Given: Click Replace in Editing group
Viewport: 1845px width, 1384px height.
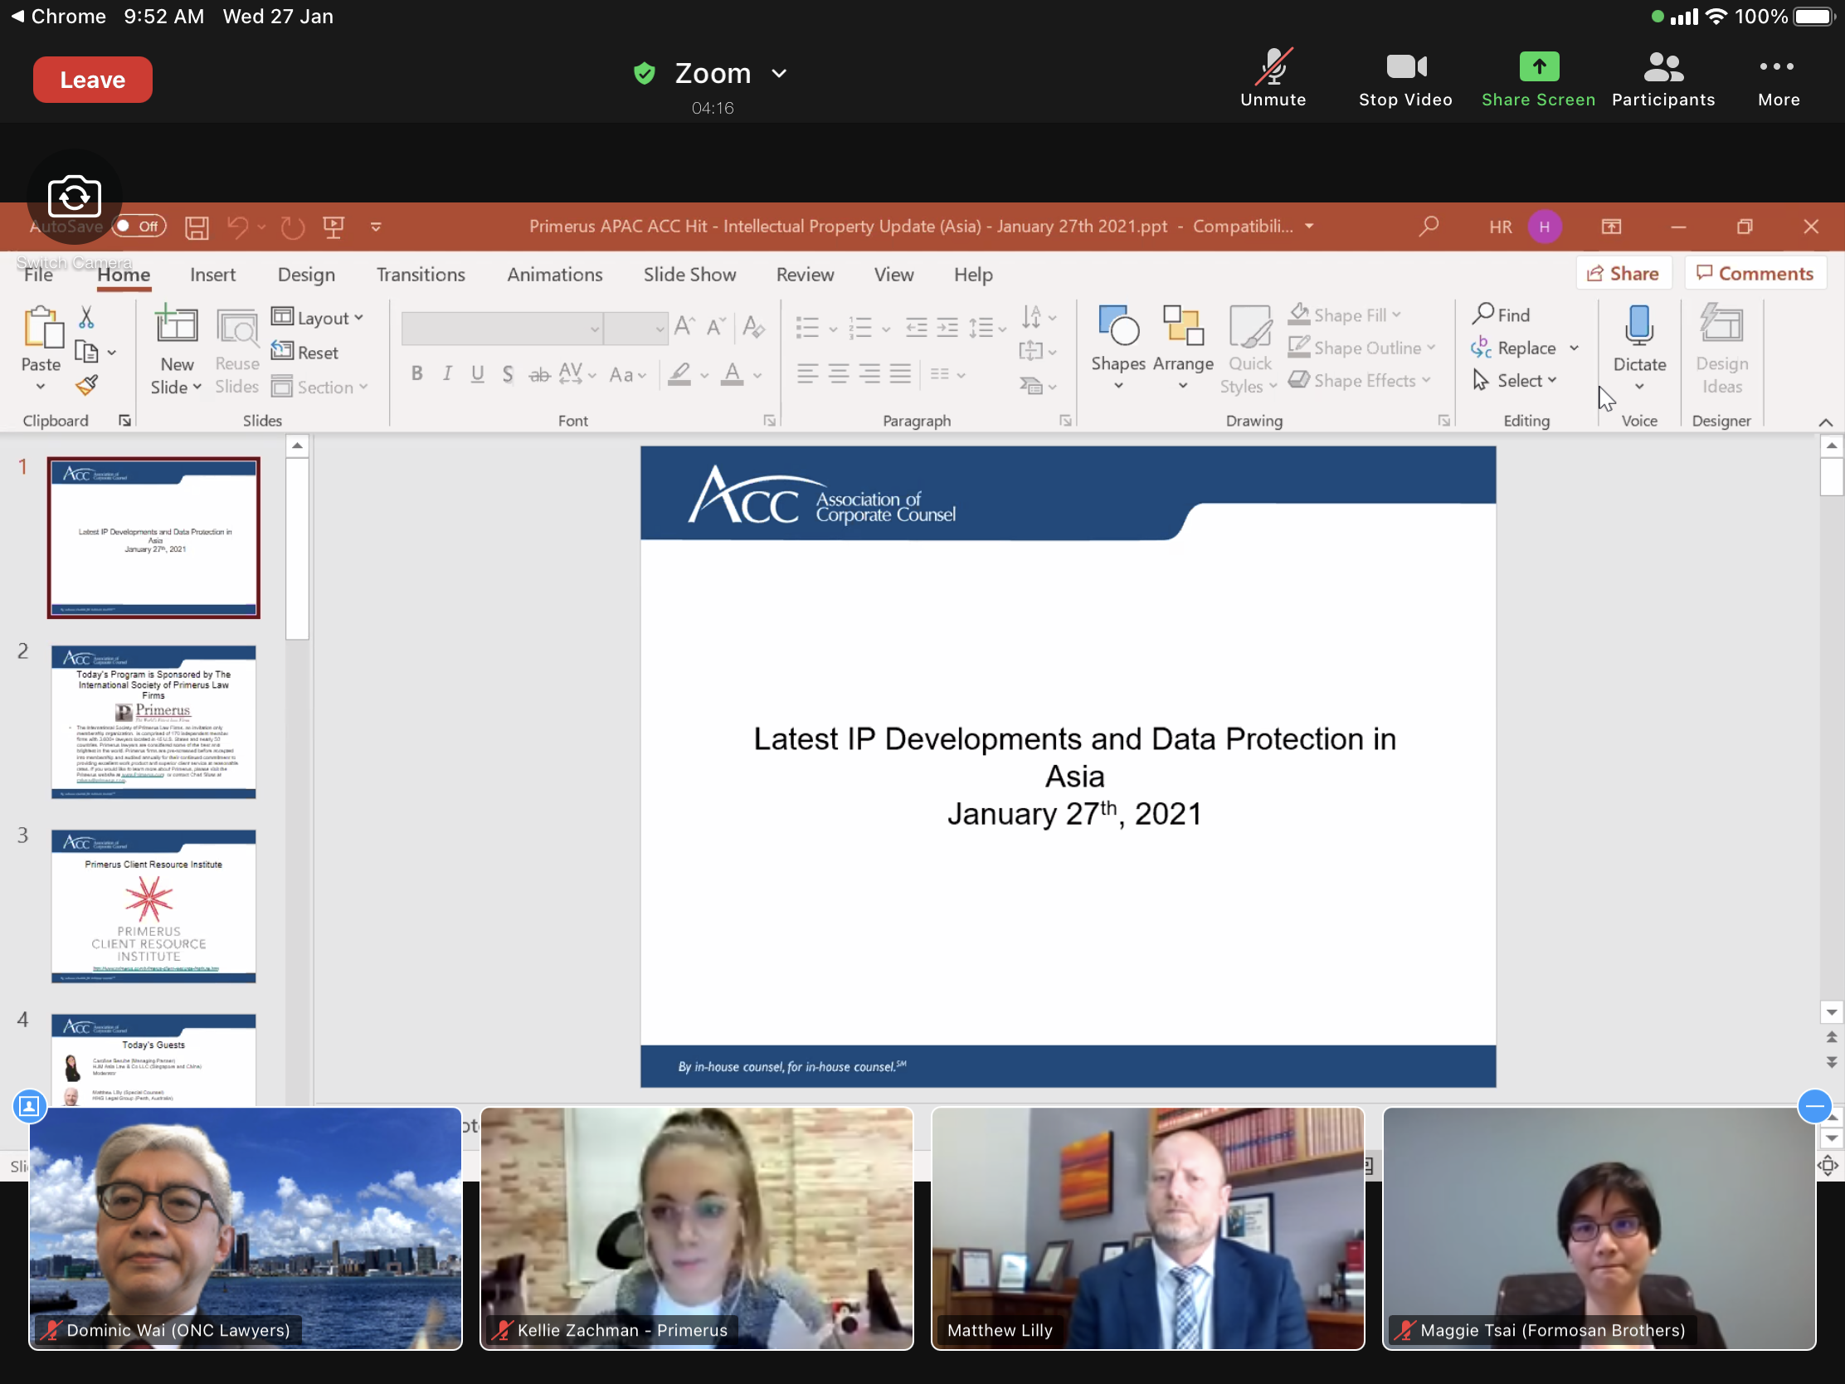Looking at the screenshot, I should click(1515, 348).
